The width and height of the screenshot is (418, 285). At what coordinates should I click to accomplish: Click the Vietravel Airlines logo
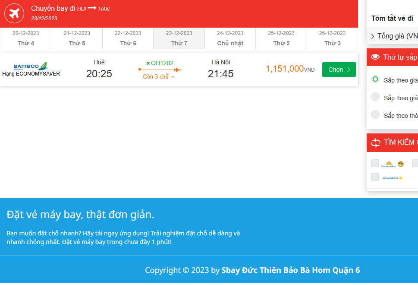click(x=392, y=177)
